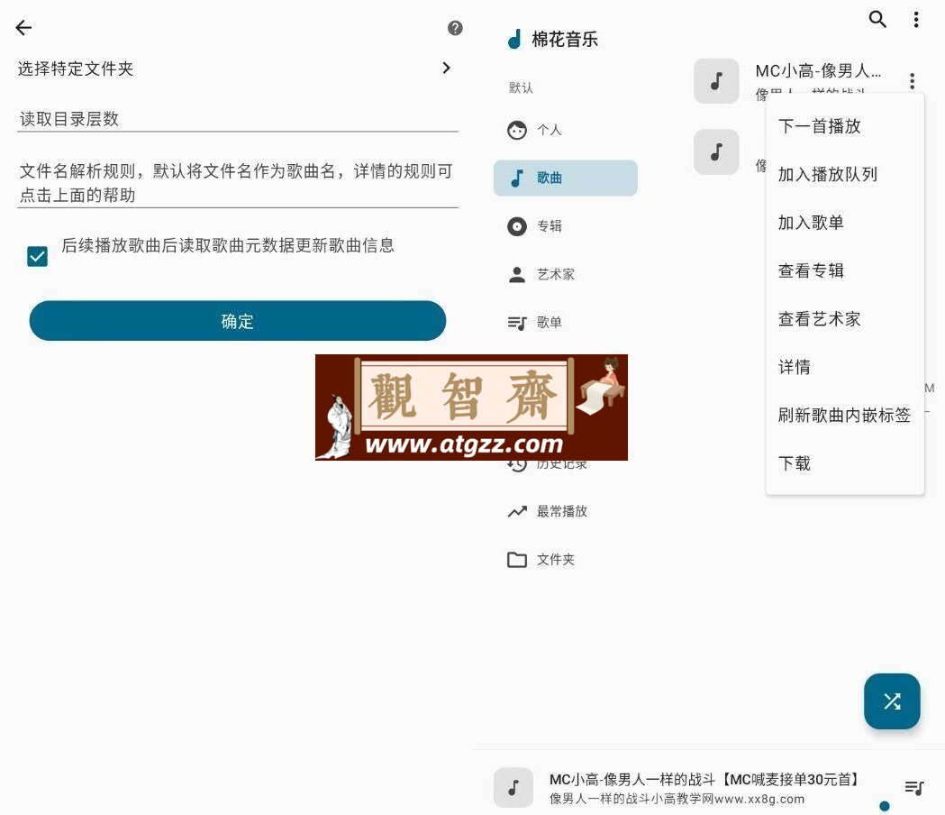
Task: Click the 读取目录层数 input field
Action: click(238, 119)
